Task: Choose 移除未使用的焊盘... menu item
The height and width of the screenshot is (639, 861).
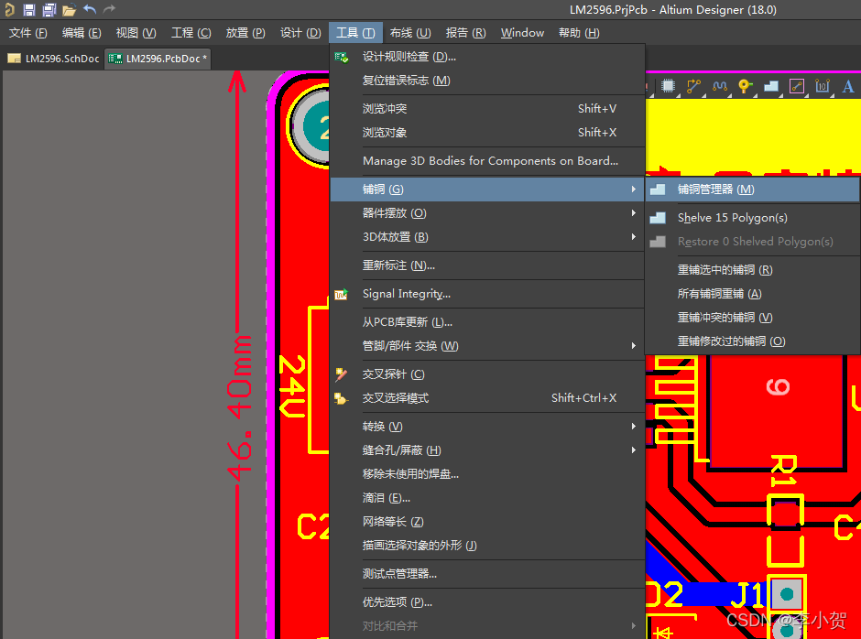Action: 487,474
